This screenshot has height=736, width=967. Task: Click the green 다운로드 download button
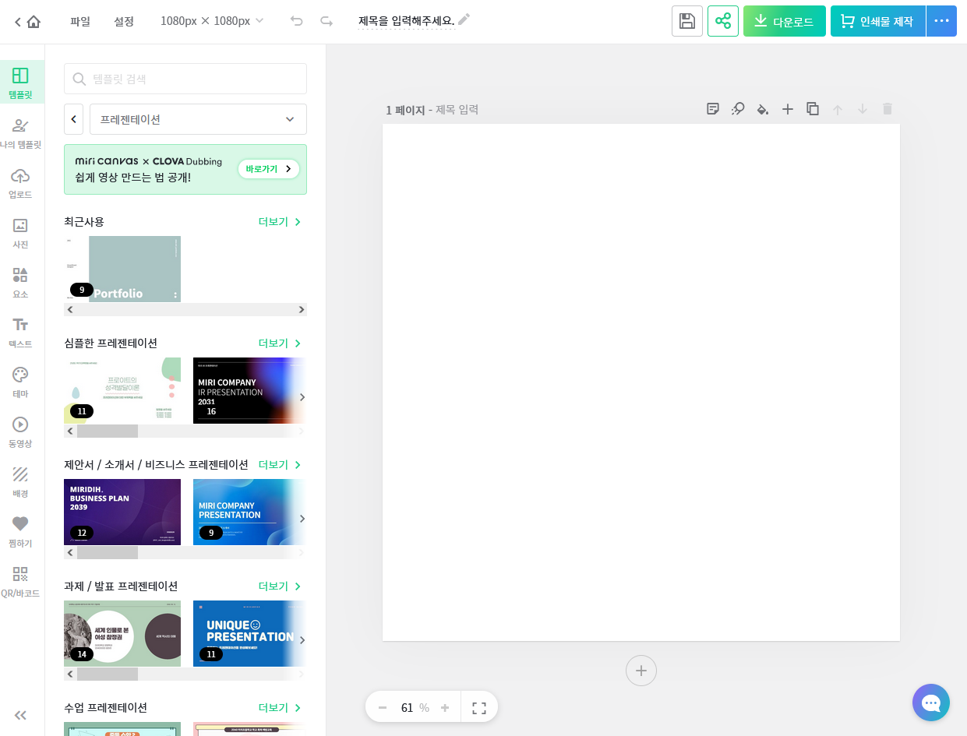(x=784, y=21)
